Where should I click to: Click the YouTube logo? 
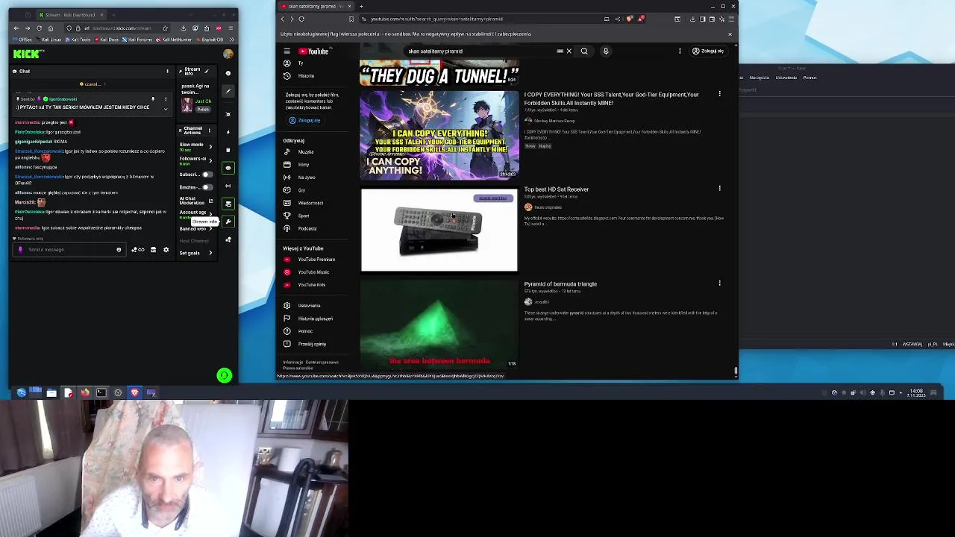coord(313,51)
